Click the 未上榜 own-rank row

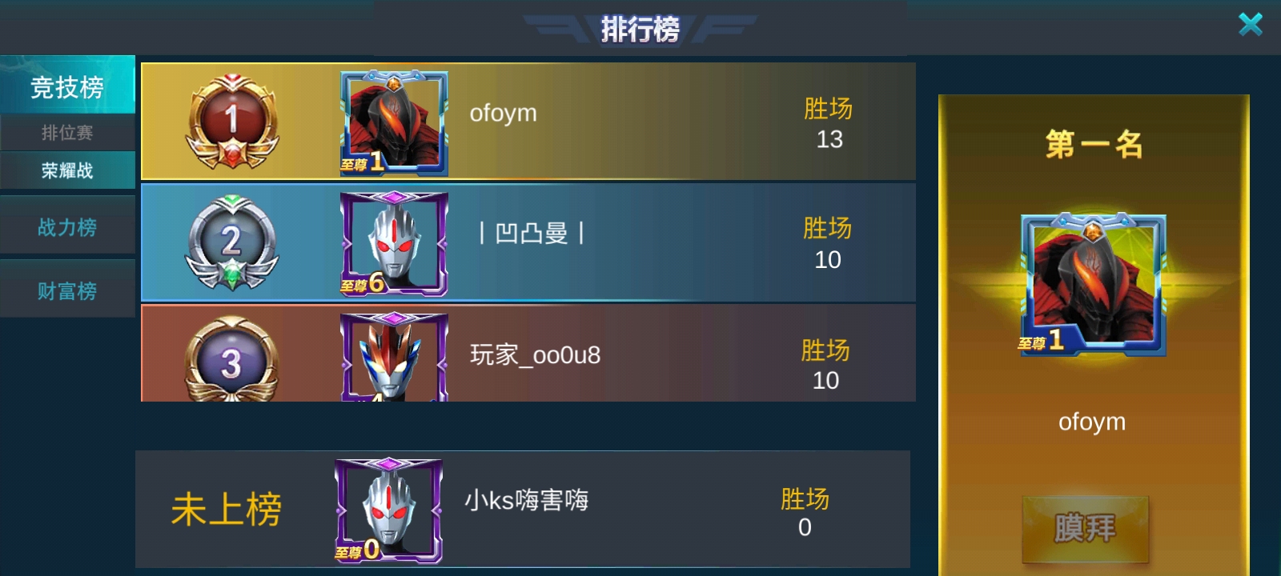[x=523, y=510]
